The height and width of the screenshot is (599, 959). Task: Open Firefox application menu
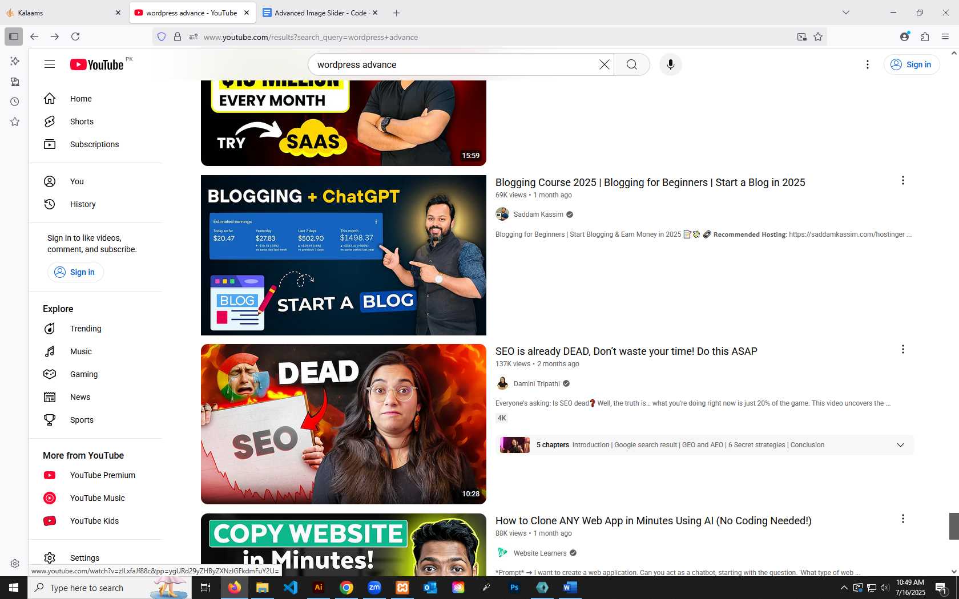(945, 37)
